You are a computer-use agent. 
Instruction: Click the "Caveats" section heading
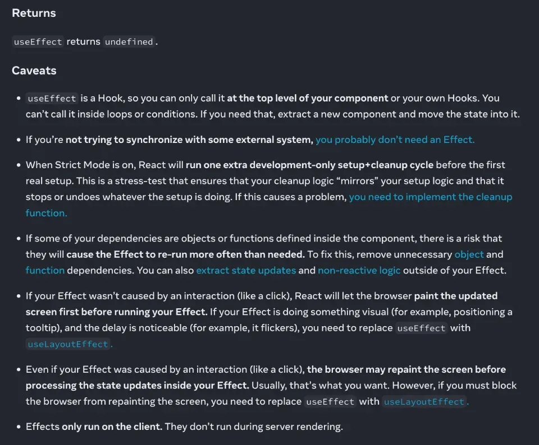pyautogui.click(x=34, y=71)
